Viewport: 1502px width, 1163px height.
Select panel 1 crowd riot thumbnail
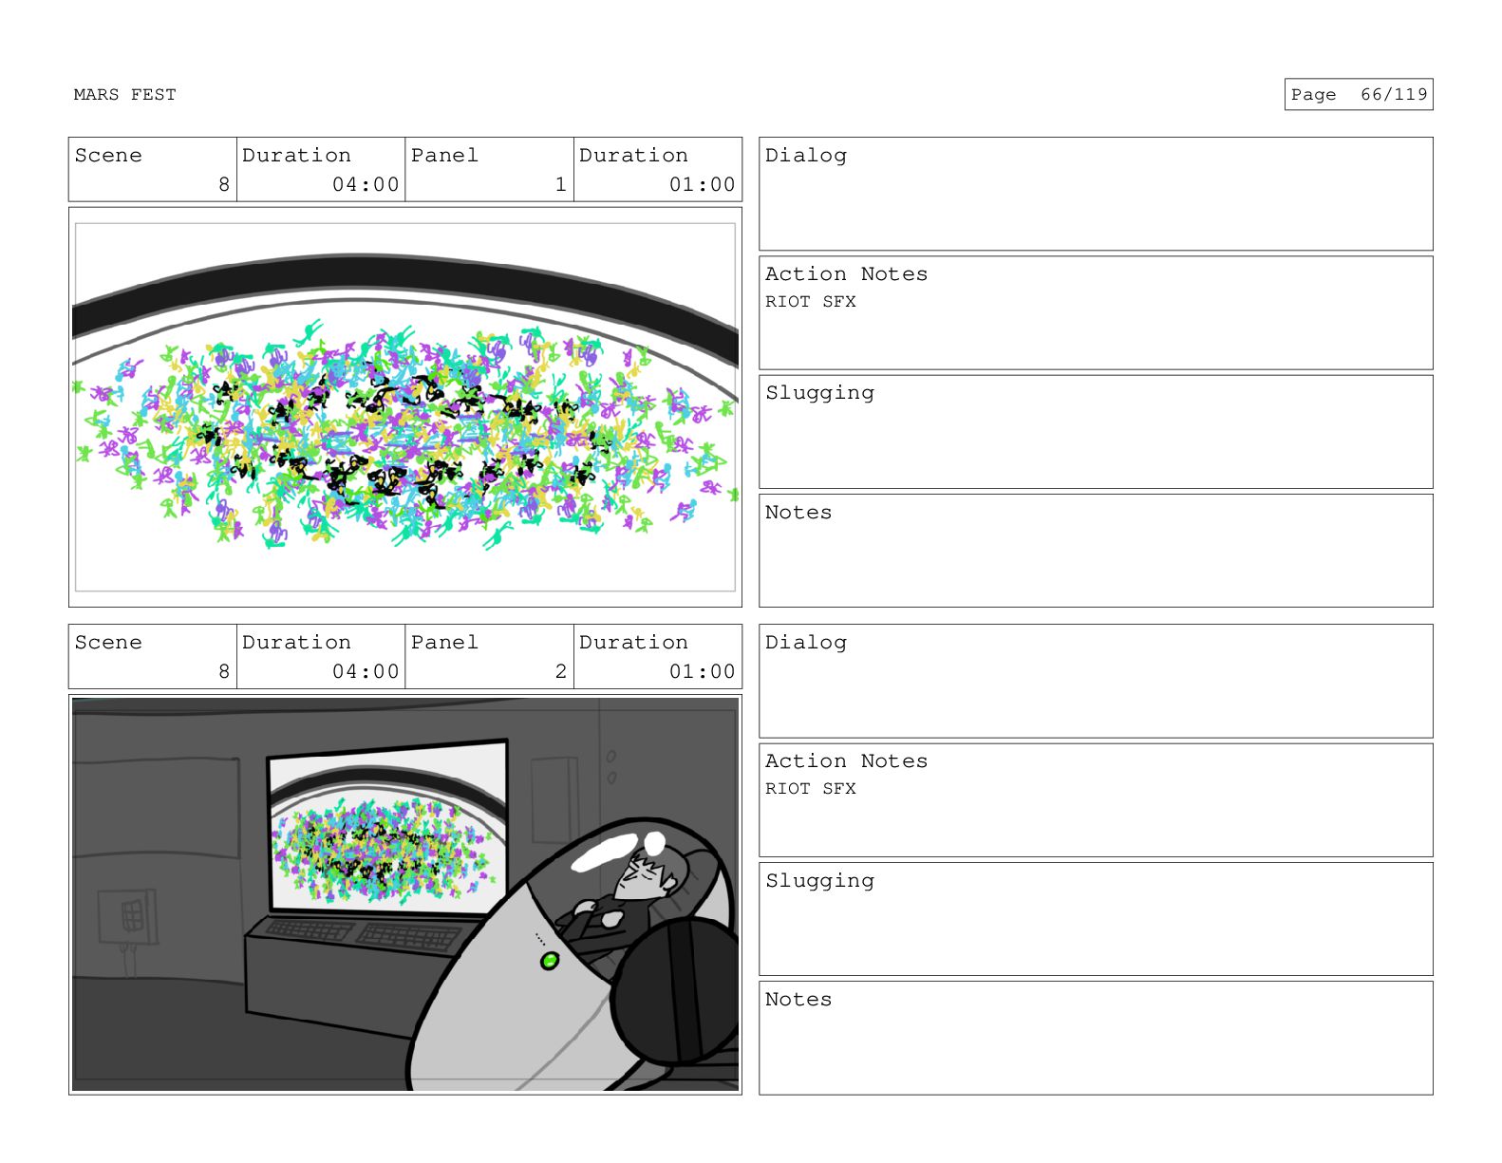point(405,407)
